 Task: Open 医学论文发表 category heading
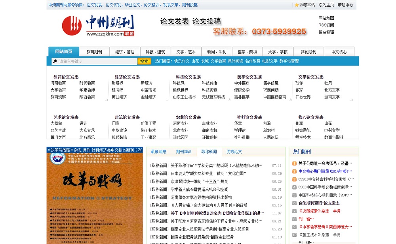click(x=249, y=77)
